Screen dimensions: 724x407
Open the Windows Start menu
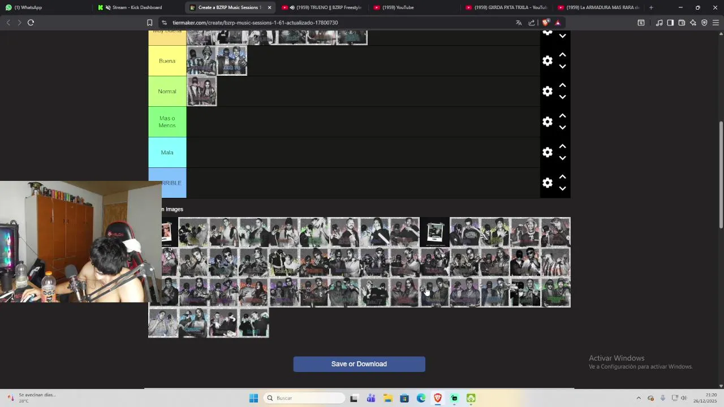253,398
